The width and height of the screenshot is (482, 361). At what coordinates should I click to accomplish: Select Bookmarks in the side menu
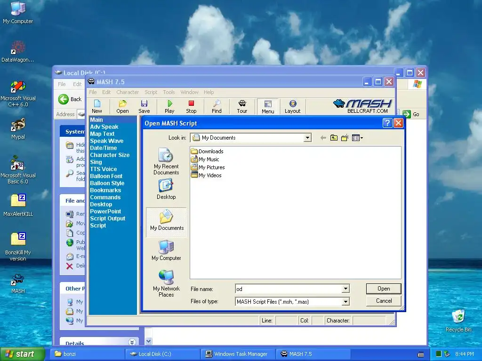click(105, 190)
